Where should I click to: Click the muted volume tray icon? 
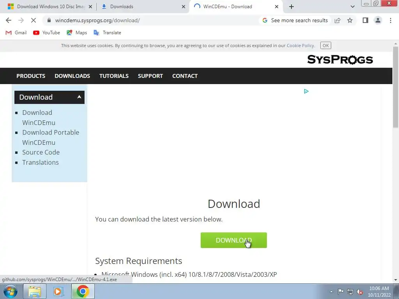point(360,292)
